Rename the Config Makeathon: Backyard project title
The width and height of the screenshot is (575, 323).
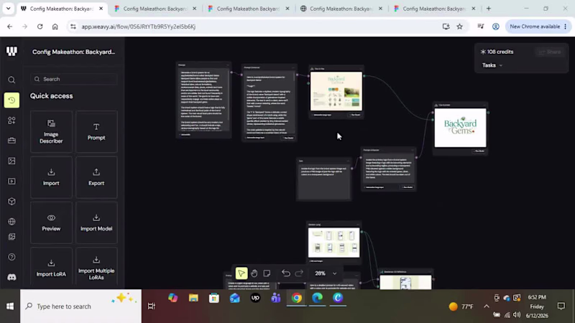point(74,52)
